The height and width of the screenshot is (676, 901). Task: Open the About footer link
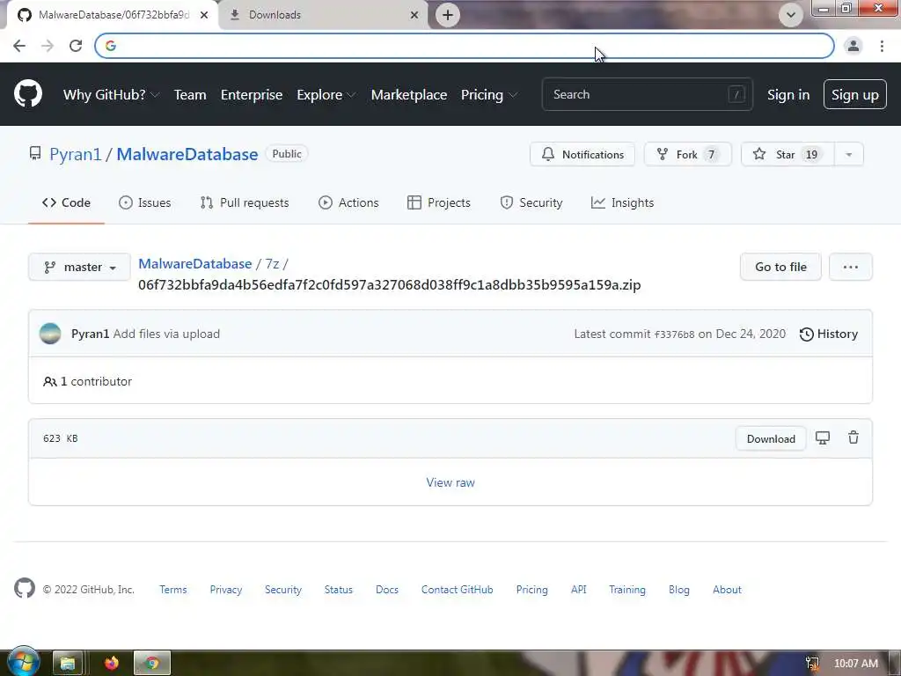pos(727,590)
